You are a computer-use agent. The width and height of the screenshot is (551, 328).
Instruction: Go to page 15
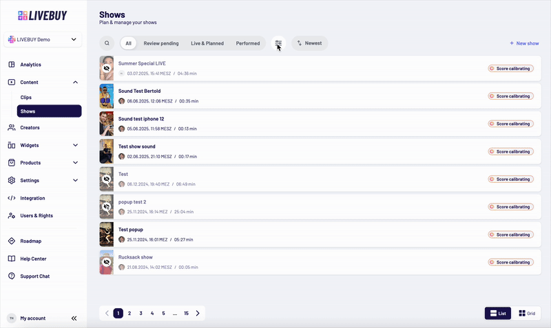click(x=186, y=314)
